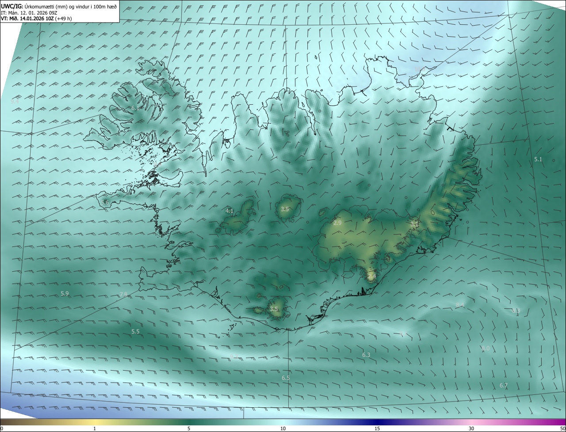The width and height of the screenshot is (566, 432).
Task: Click the 5.9 value southwest of Iceland
Action: pyautogui.click(x=65, y=294)
